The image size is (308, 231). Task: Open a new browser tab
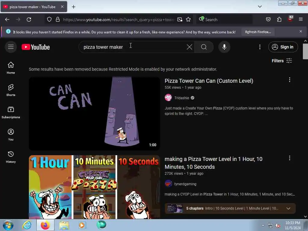[73, 7]
